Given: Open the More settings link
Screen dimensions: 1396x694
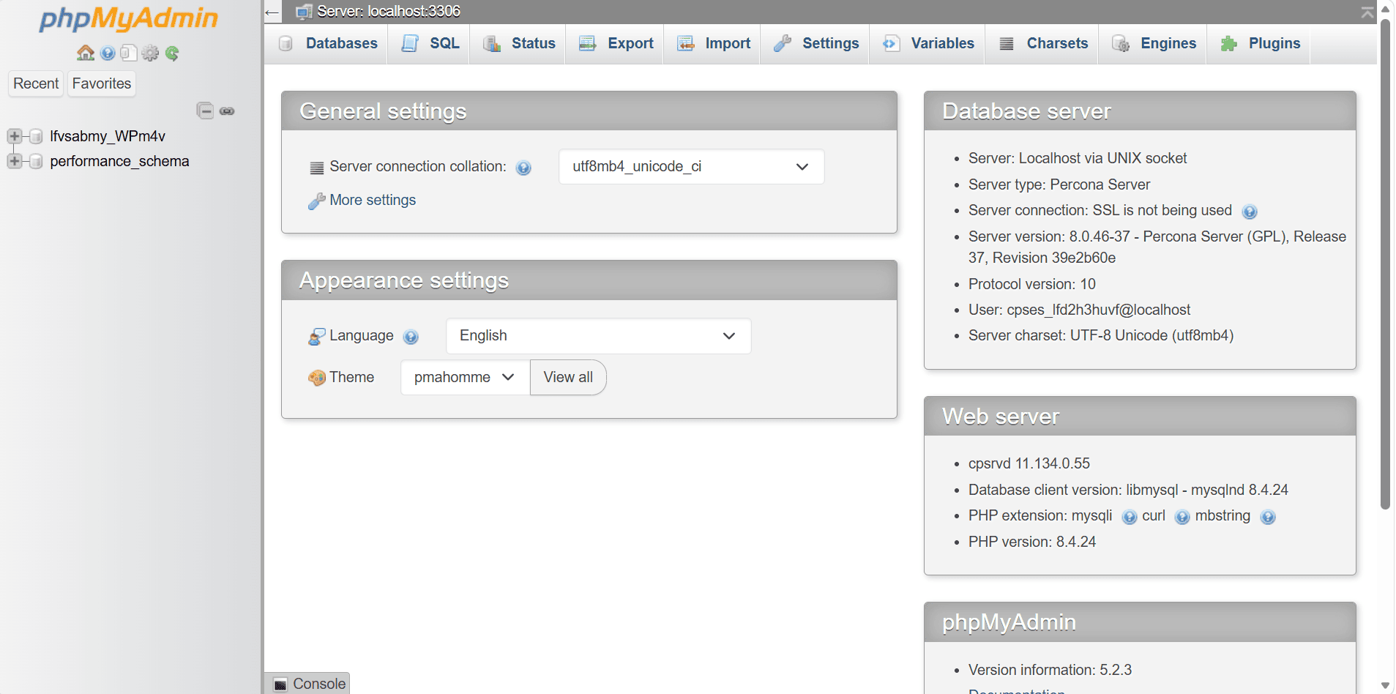Looking at the screenshot, I should click(x=373, y=201).
